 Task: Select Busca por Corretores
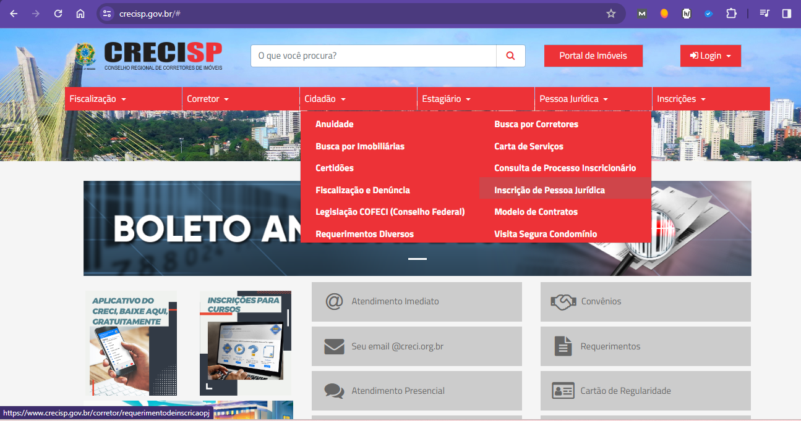click(x=536, y=124)
